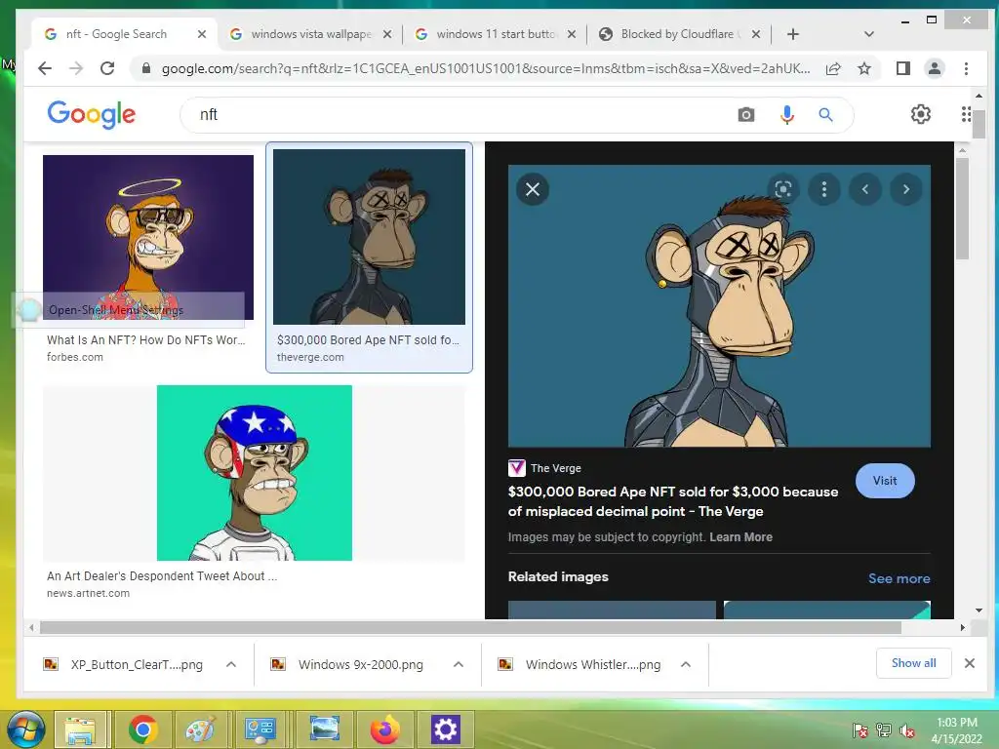Click the Visit button
This screenshot has width=999, height=749.
click(x=884, y=481)
